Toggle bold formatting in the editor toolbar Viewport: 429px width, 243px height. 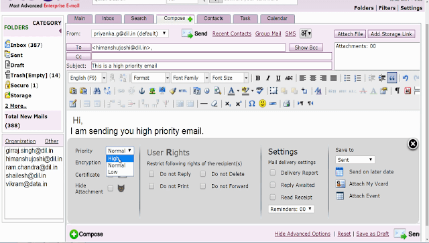(257, 78)
